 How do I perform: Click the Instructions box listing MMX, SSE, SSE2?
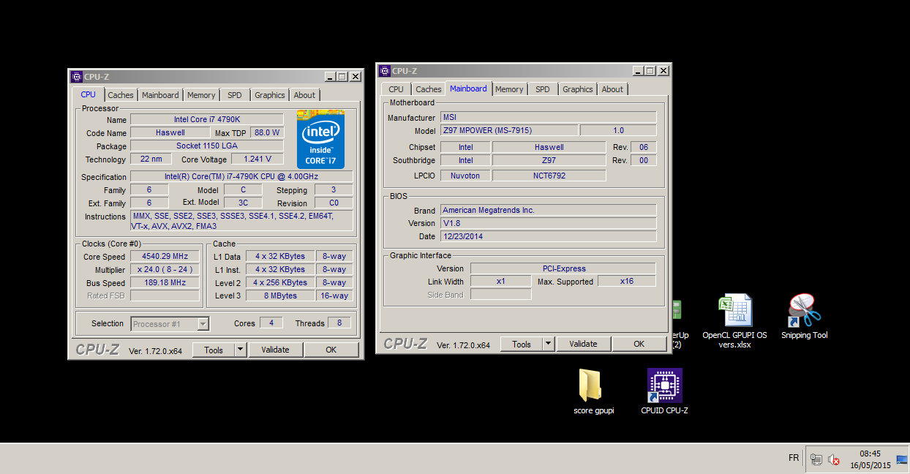(x=241, y=221)
